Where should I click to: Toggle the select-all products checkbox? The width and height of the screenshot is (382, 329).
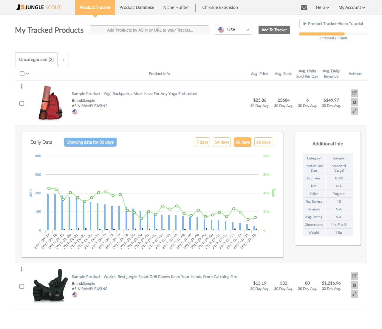22,74
